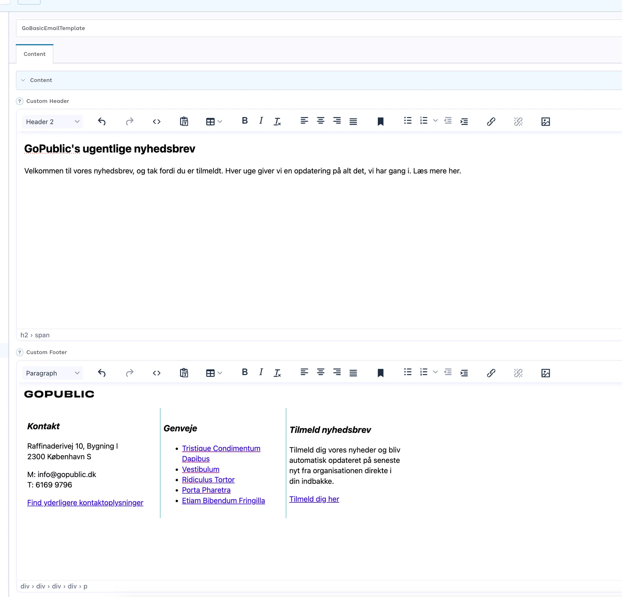Clear formatting in Custom Footer editor
The height and width of the screenshot is (597, 622).
277,373
